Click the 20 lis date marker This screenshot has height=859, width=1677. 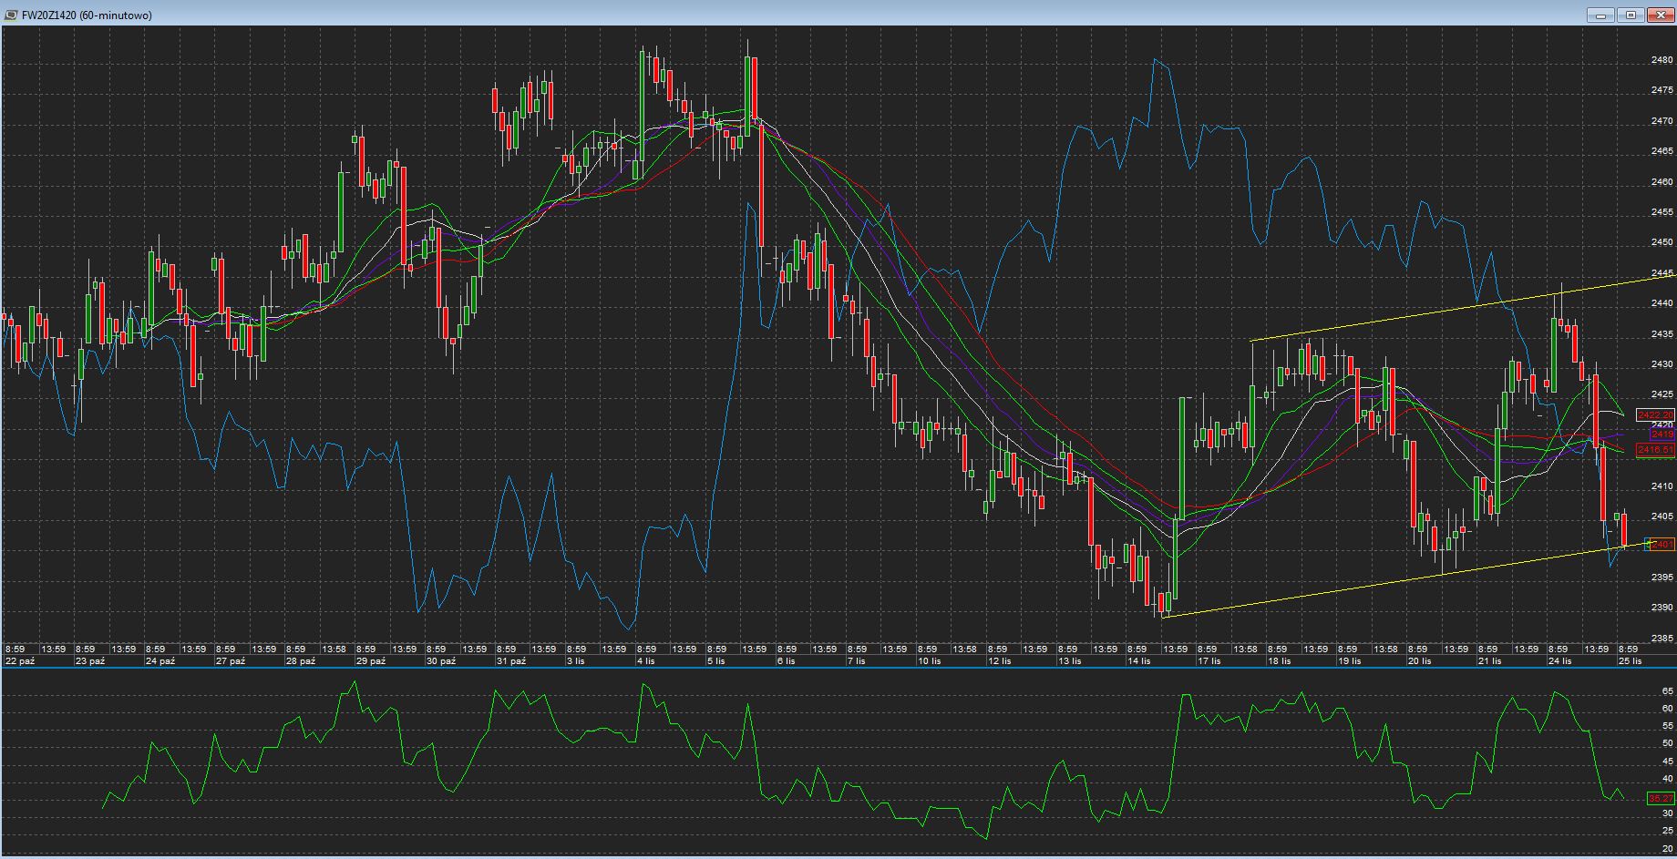click(1419, 661)
